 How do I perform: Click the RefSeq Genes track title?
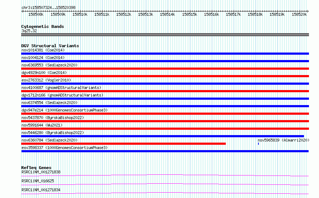(36, 168)
